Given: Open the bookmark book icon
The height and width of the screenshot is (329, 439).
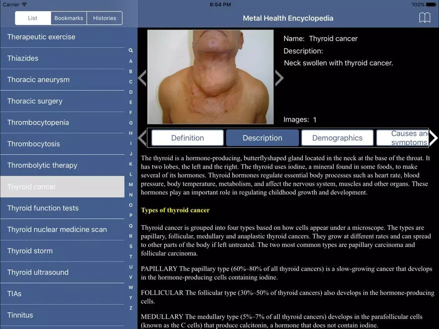Looking at the screenshot, I should (x=424, y=18).
